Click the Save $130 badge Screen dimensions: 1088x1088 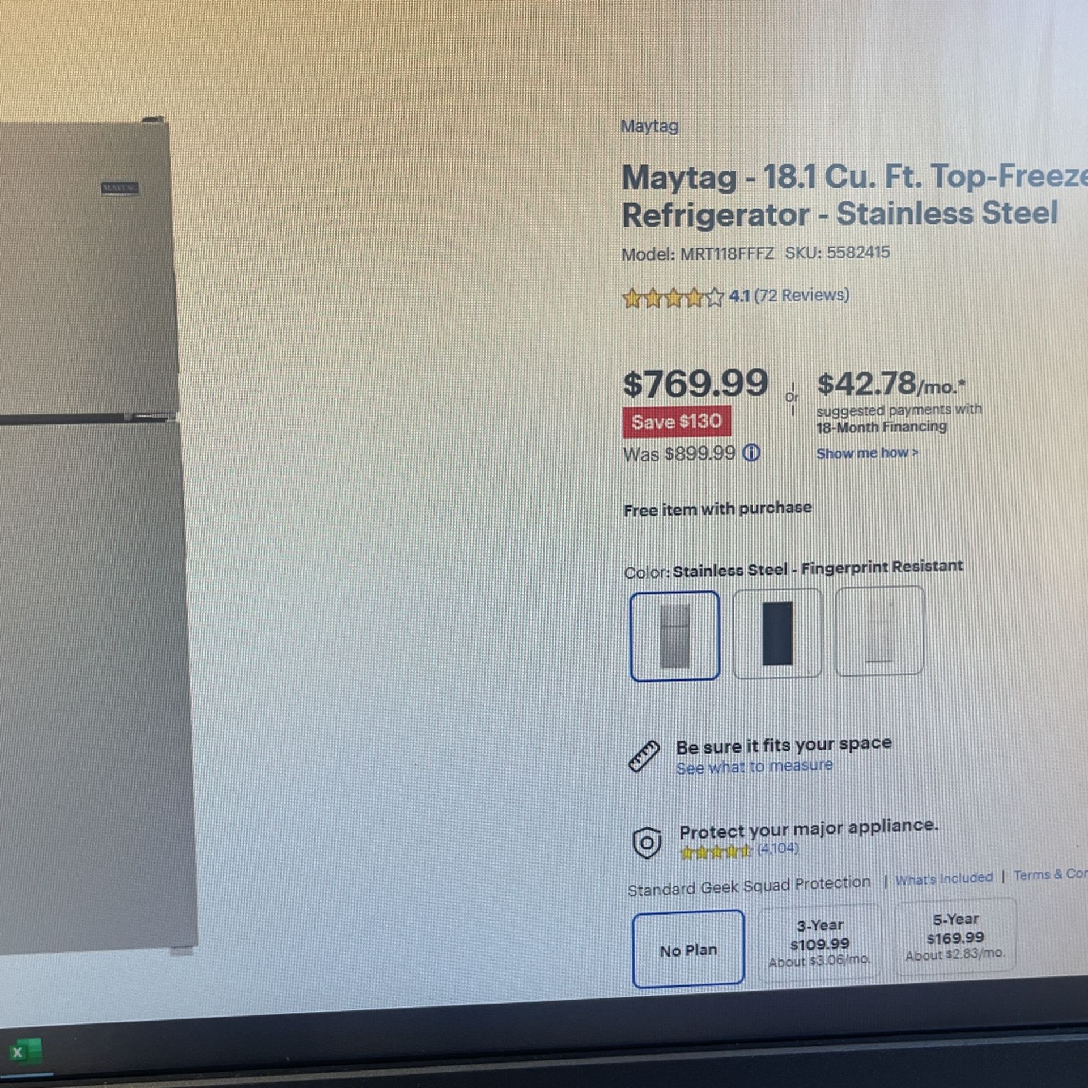(677, 422)
